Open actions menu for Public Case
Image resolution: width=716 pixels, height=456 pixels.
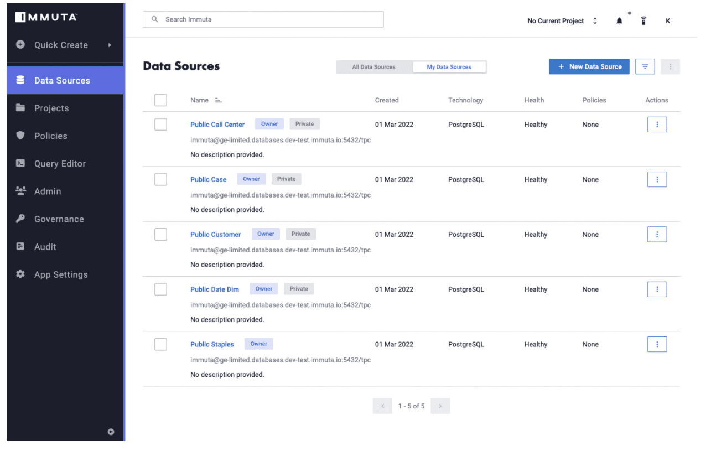(x=657, y=179)
